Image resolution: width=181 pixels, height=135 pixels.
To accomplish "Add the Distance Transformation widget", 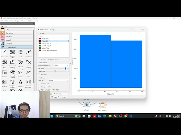I will coord(29,84).
